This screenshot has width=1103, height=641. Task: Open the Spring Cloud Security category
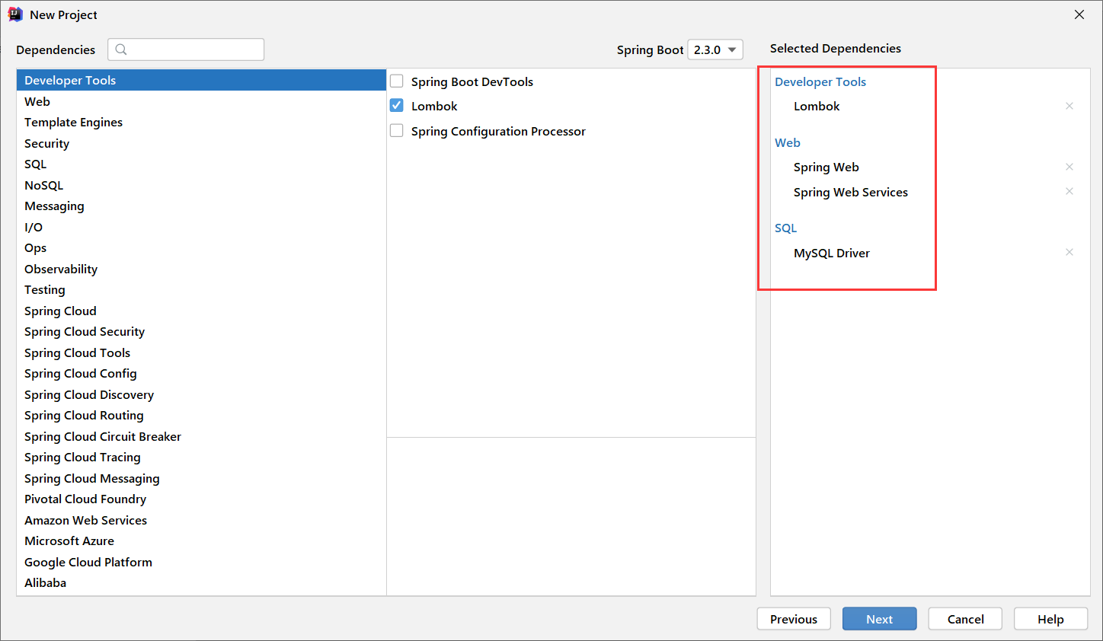201,331
